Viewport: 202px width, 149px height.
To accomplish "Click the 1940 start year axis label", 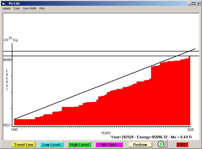I will [14, 129].
